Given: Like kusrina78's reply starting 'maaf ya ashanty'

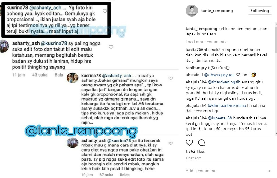Looking at the screenshot, I should click(171, 78).
